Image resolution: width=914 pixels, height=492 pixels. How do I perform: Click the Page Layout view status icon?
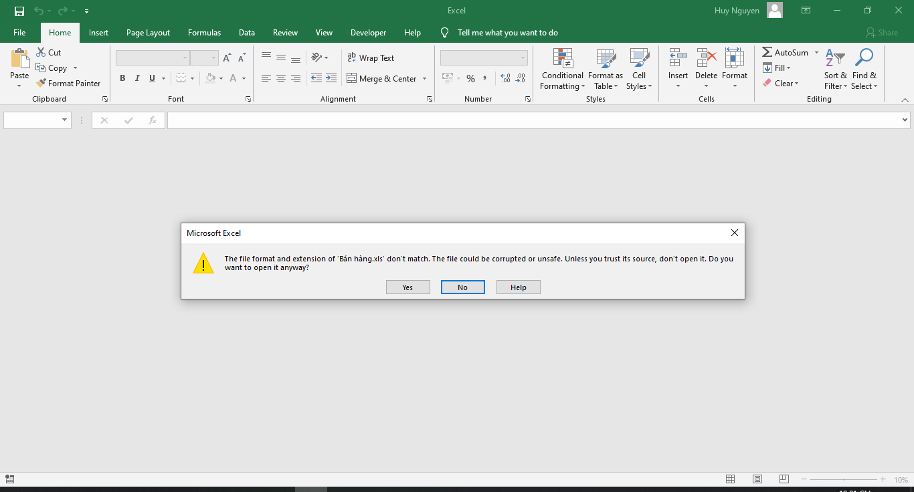pyautogui.click(x=757, y=479)
